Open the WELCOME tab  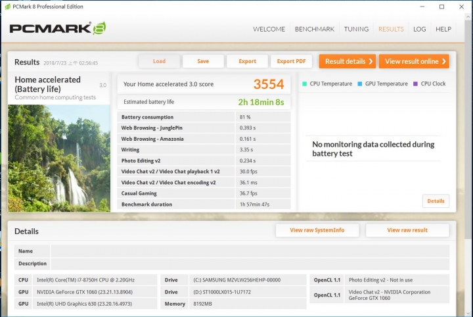[x=269, y=30]
